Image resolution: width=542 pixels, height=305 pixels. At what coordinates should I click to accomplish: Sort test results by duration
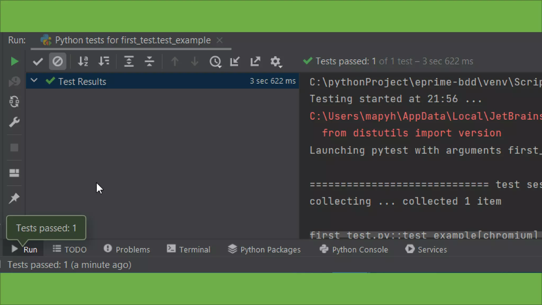(x=104, y=61)
